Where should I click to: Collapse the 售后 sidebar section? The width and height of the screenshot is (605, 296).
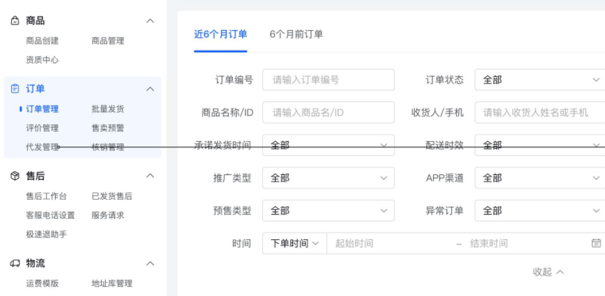click(x=150, y=176)
